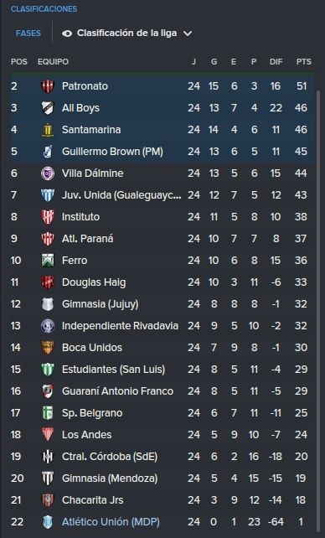
Task: Open the Instituto team name link
Action: coord(80,217)
